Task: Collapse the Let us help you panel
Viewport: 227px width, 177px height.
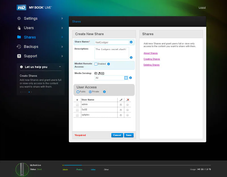Action: (60, 67)
